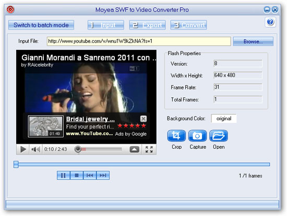Stop the SWF preview playback

(77, 175)
